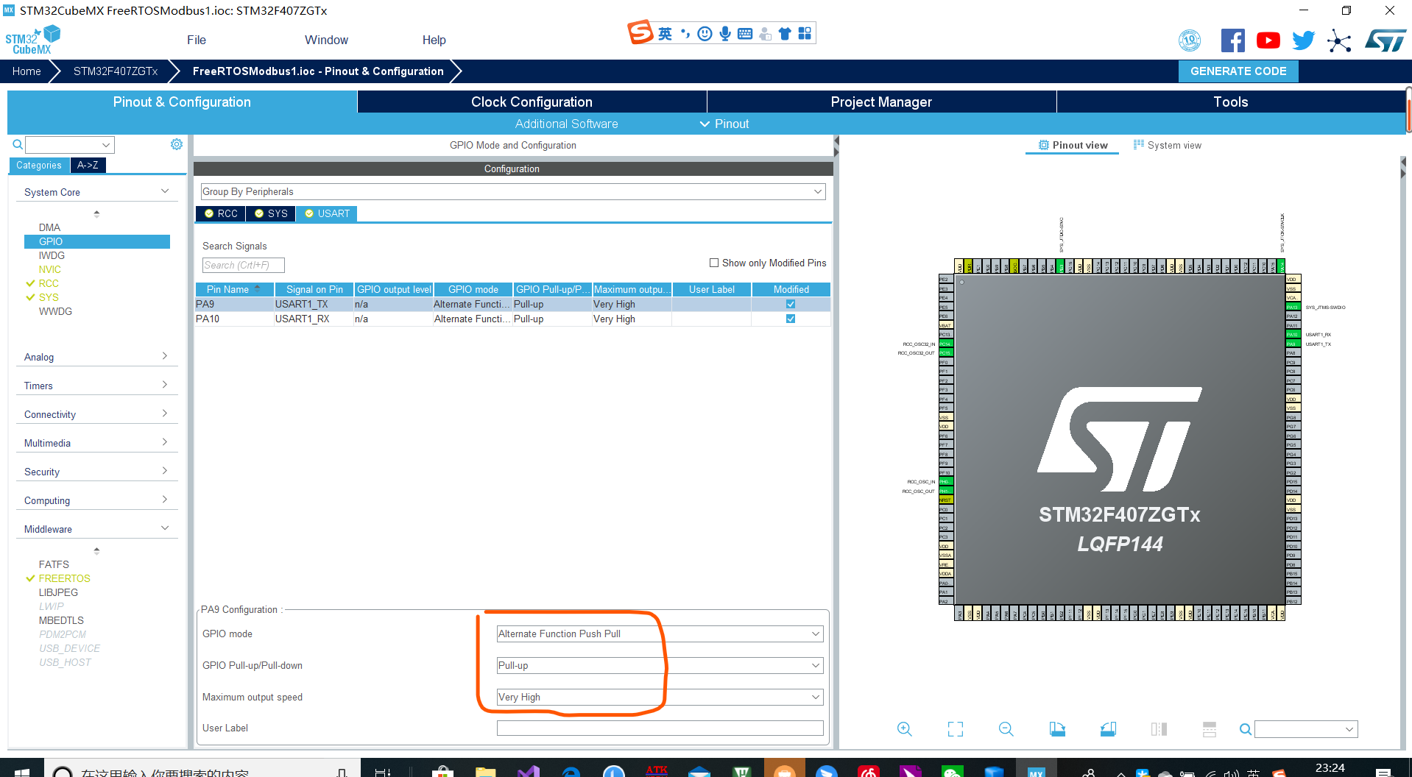Click the STM32CubeMX logo
Image resolution: width=1412 pixels, height=777 pixels.
[x=32, y=38]
